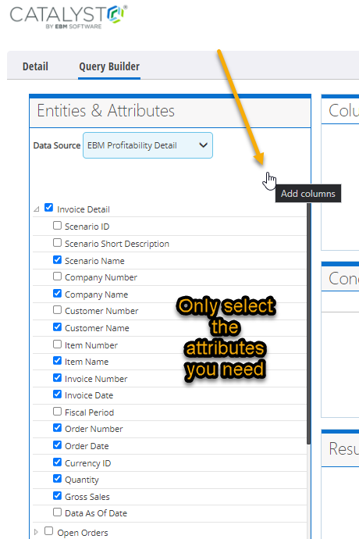359x539 pixels.
Task: Toggle the Open Orders checkbox
Action: pyautogui.click(x=49, y=531)
